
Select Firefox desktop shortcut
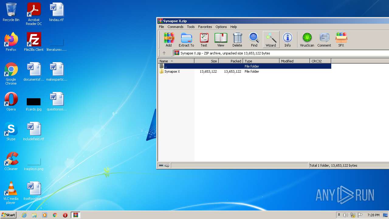11,42
